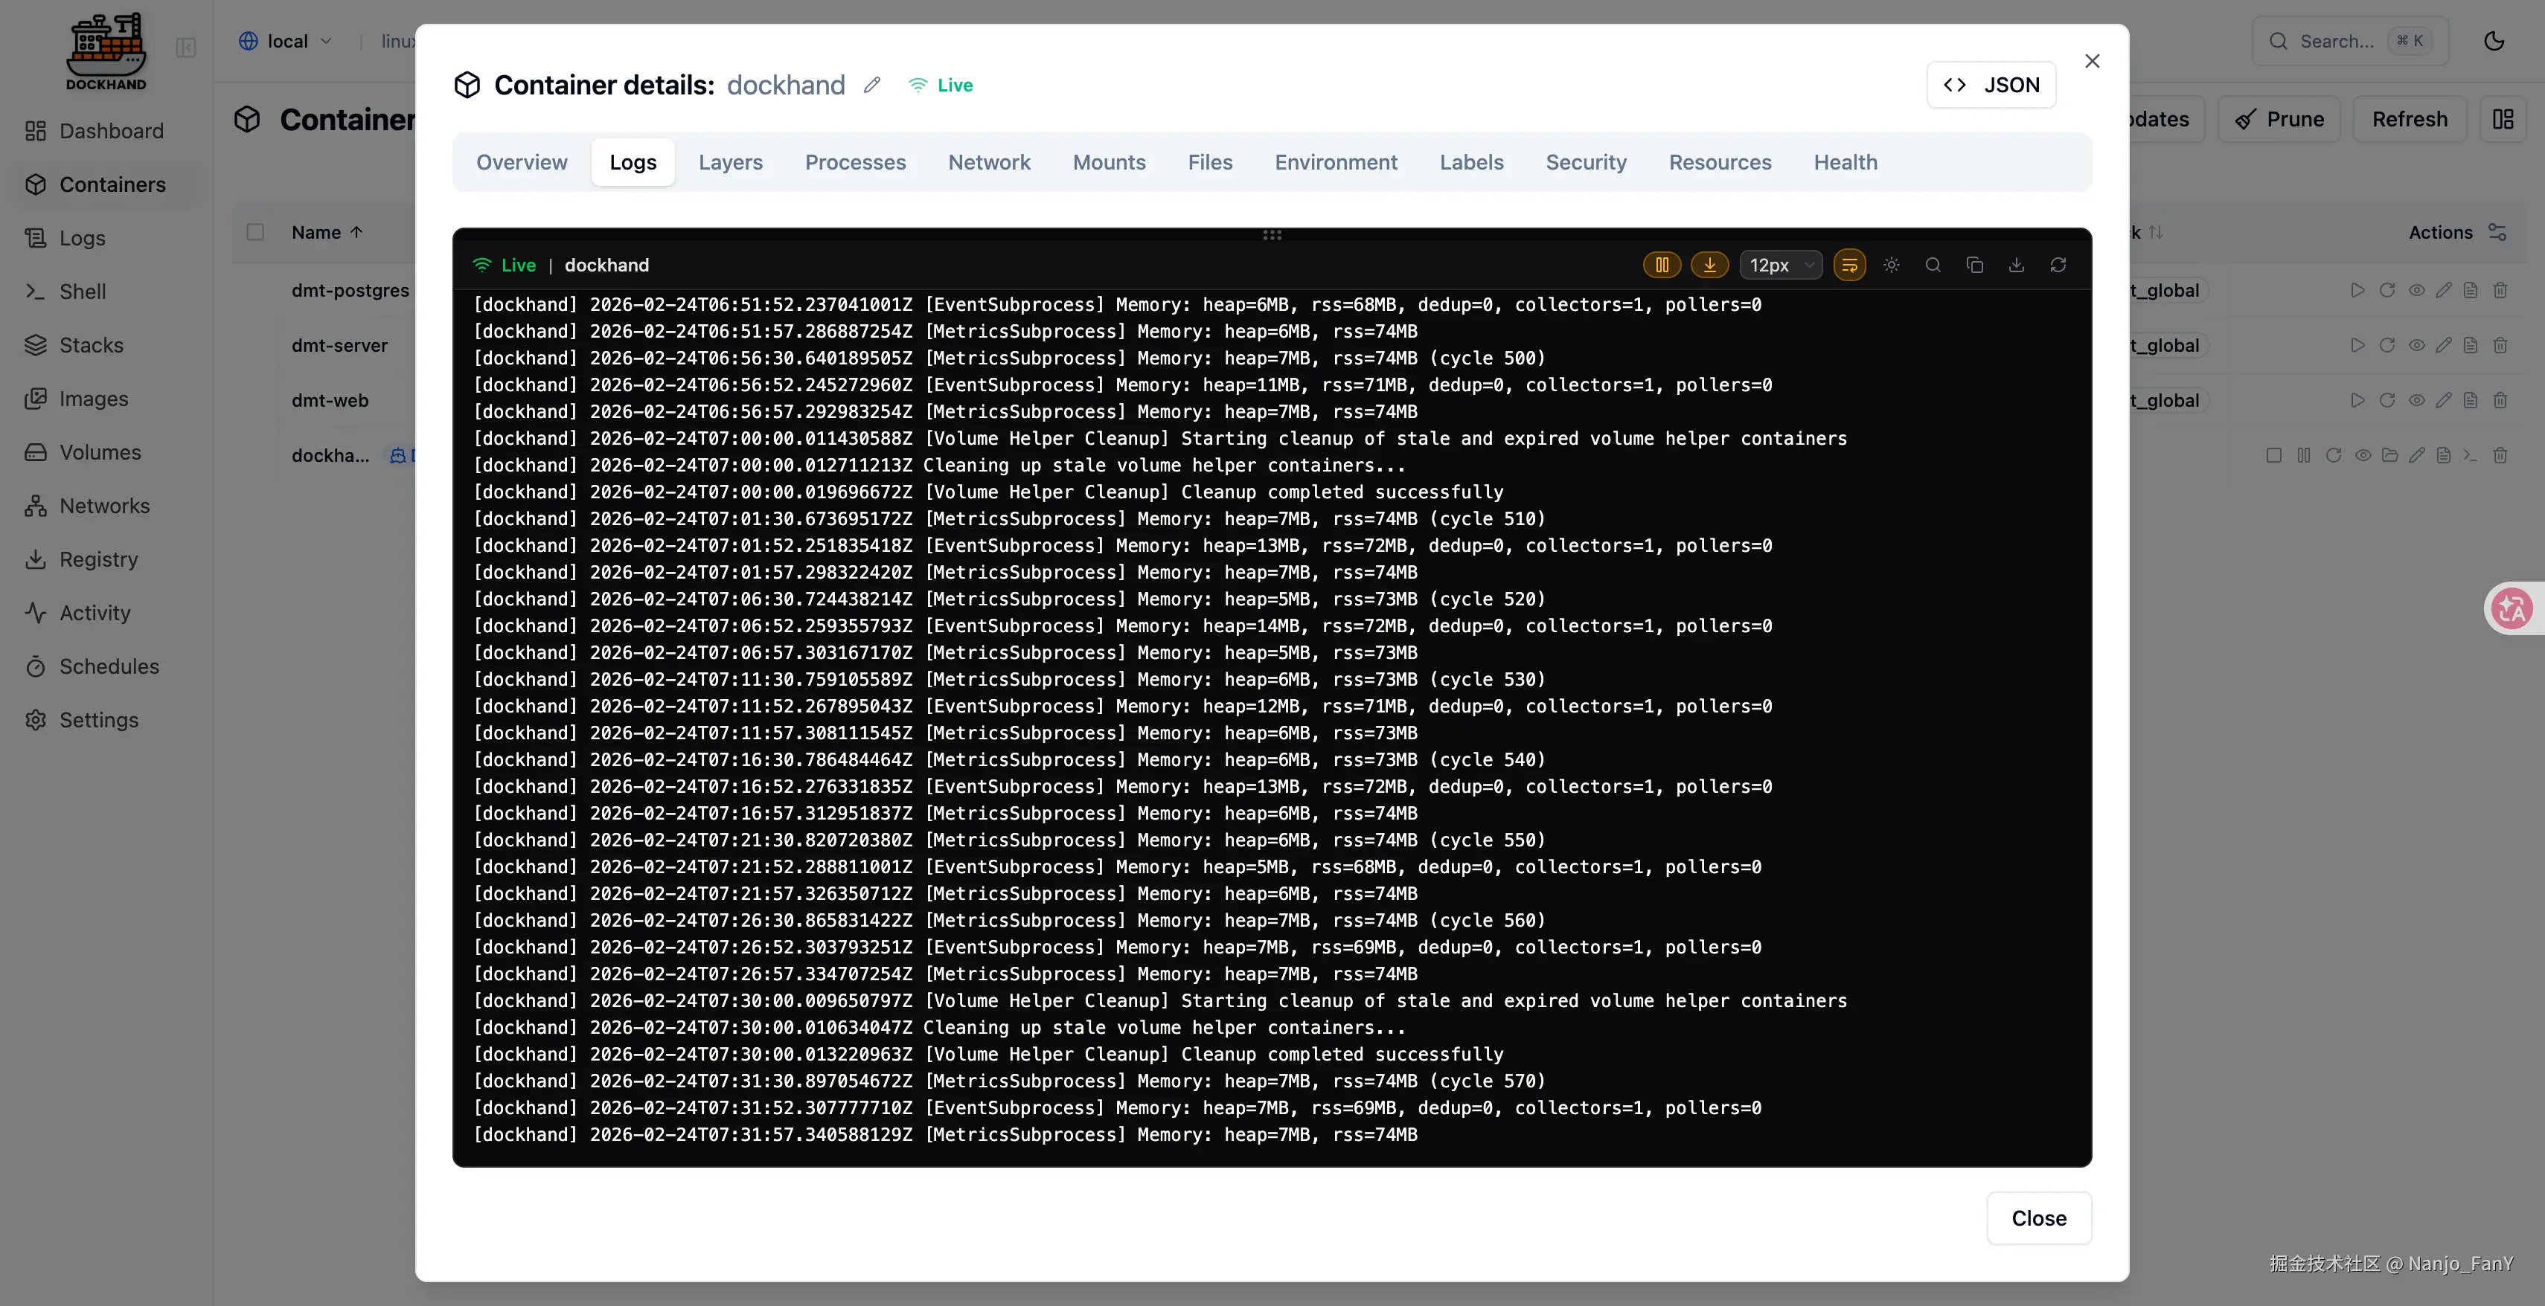Download the log file
2545x1306 pixels.
(x=2015, y=265)
